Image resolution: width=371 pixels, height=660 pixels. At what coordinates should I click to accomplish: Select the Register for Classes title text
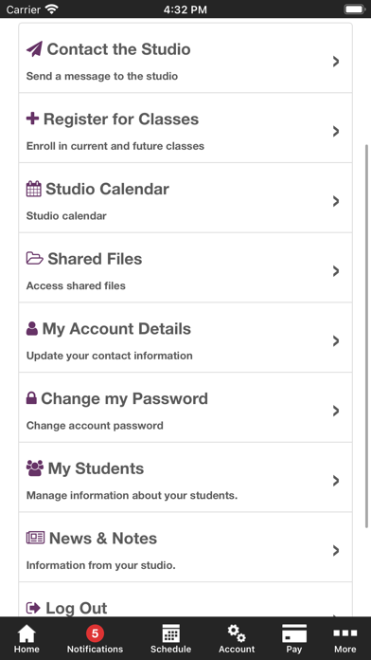point(121,119)
